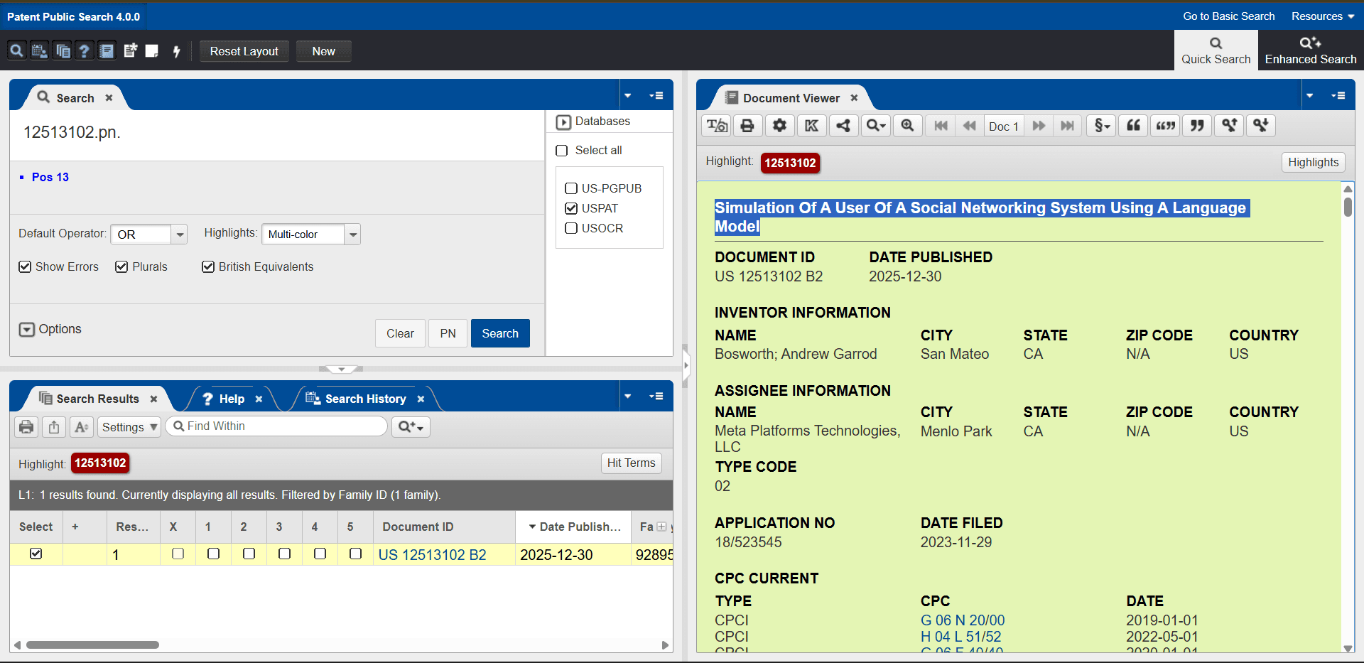Viewport: 1364px width, 663px height.
Task: Toggle Plurals checkbox
Action: pos(121,266)
